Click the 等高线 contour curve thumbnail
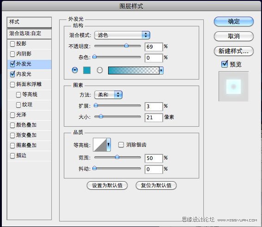This screenshot has width=262, height=227. tap(100, 145)
